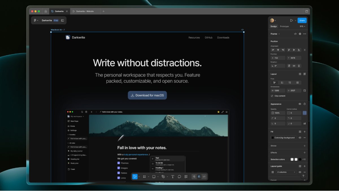This screenshot has height=191, width=339.
Task: Select the Frame tool
Action: pyautogui.click(x=144, y=177)
